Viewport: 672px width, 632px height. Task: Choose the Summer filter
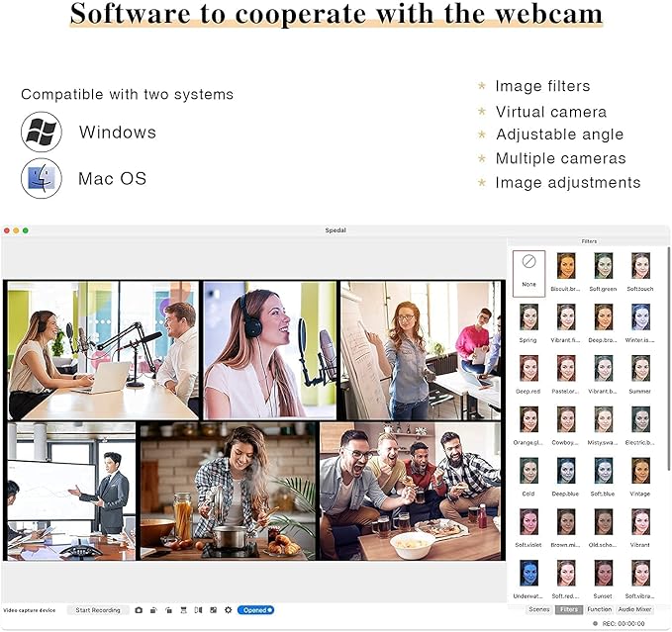click(x=640, y=369)
